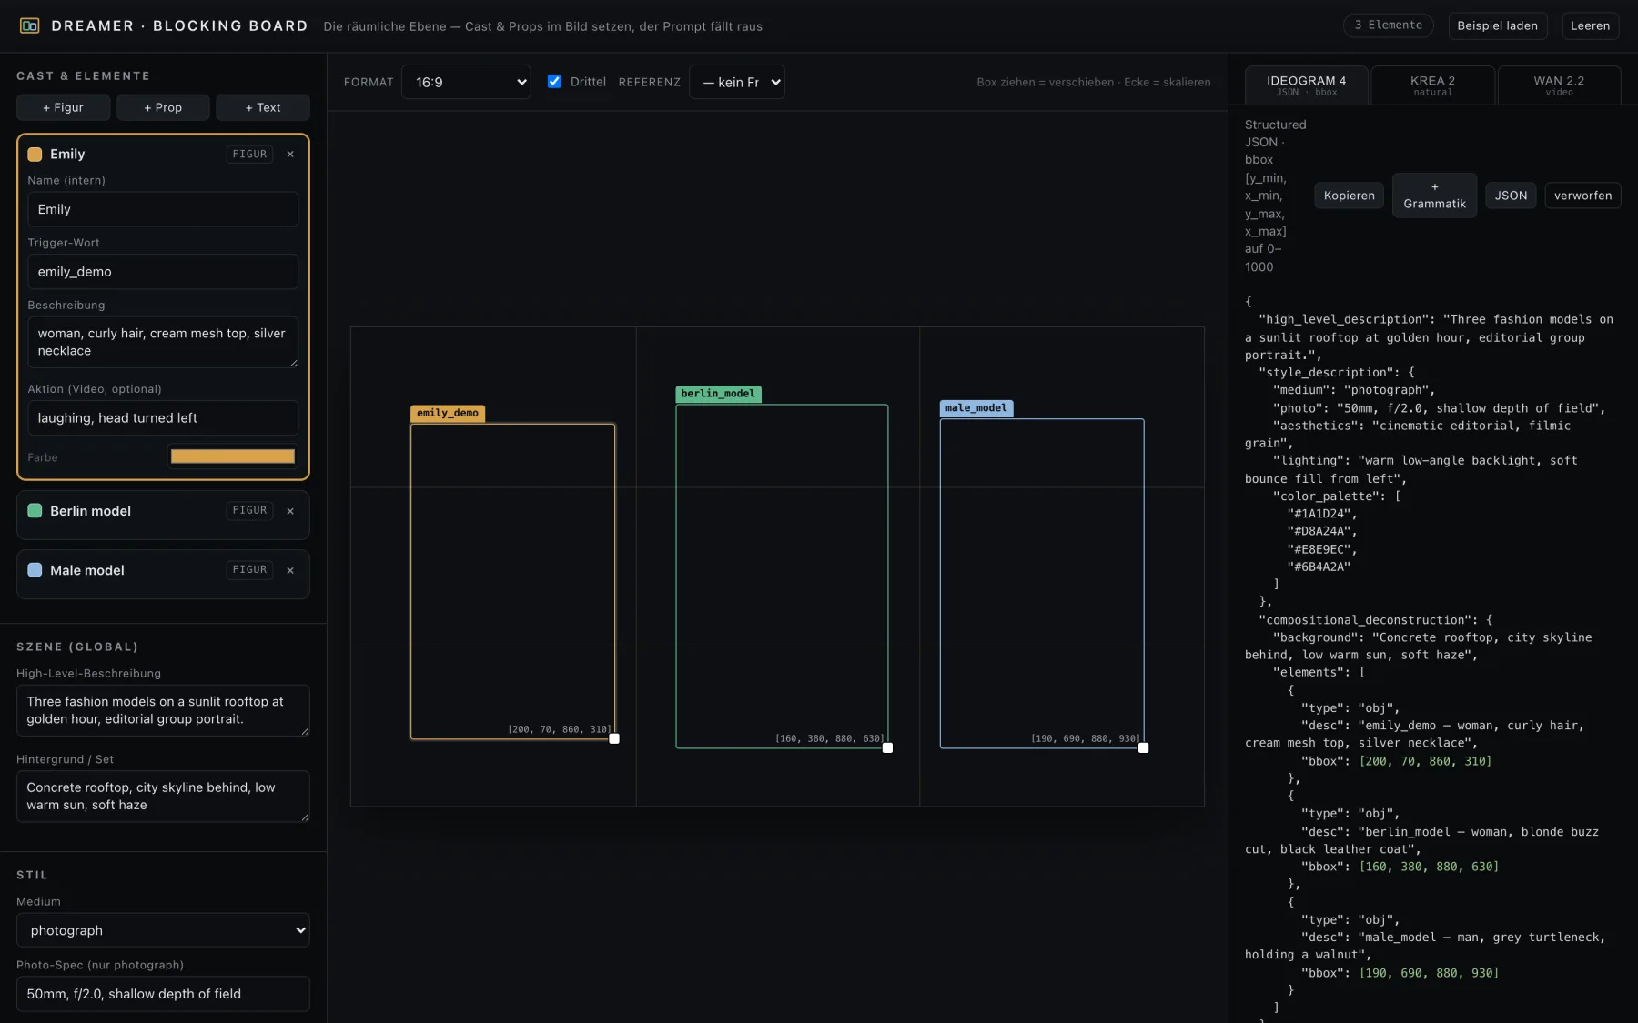This screenshot has height=1023, width=1638.
Task: Delete the Berlin model element with X
Action: tap(290, 511)
